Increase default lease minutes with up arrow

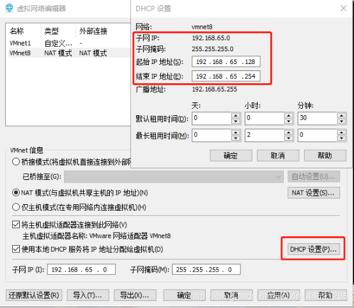click(x=342, y=116)
